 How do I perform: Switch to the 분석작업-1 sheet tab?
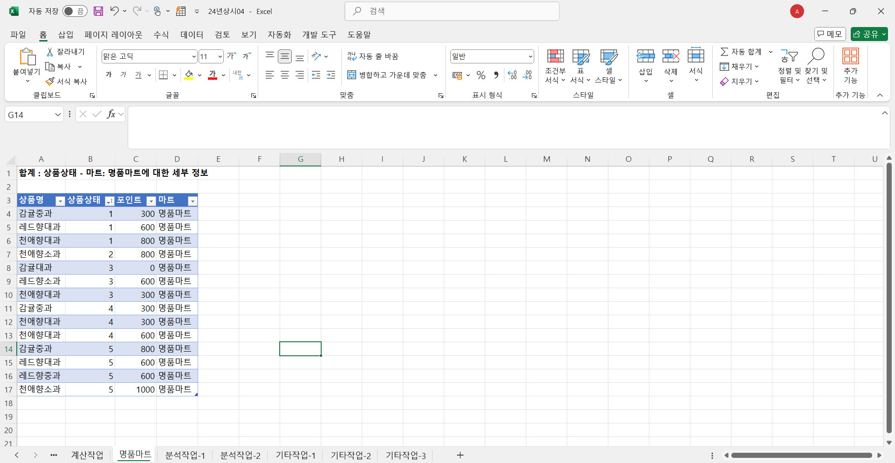coord(185,455)
